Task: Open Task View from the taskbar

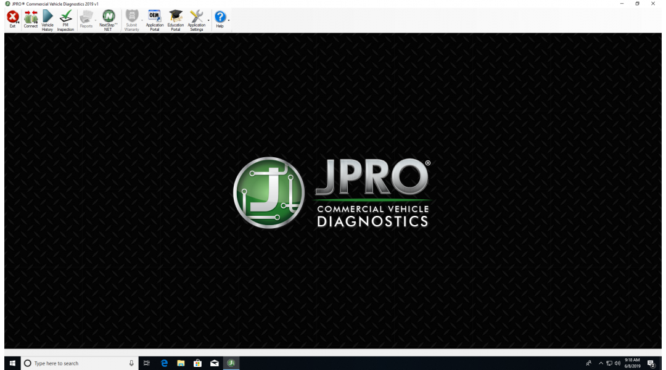Action: tap(147, 363)
